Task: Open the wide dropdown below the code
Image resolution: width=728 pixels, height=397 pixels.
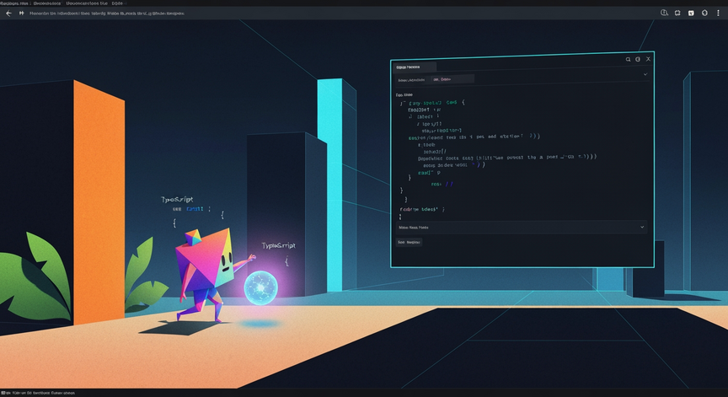Action: tap(522, 227)
